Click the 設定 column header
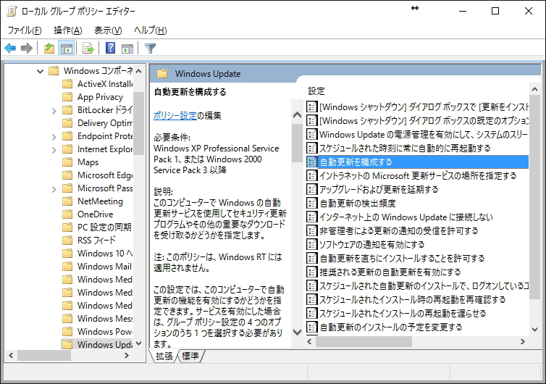 click(x=316, y=91)
